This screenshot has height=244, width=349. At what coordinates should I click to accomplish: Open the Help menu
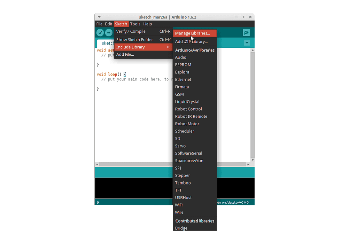[148, 24]
